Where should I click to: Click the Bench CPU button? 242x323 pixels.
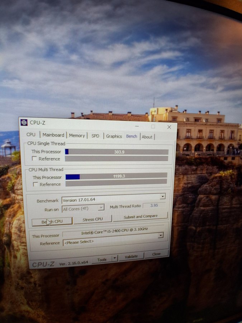click(52, 222)
